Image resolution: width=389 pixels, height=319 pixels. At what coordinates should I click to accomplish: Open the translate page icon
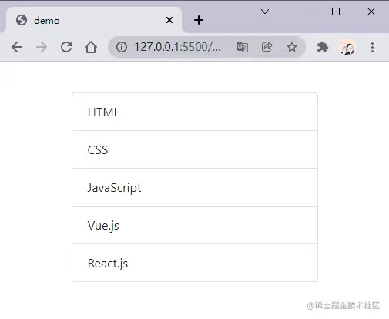tap(243, 47)
